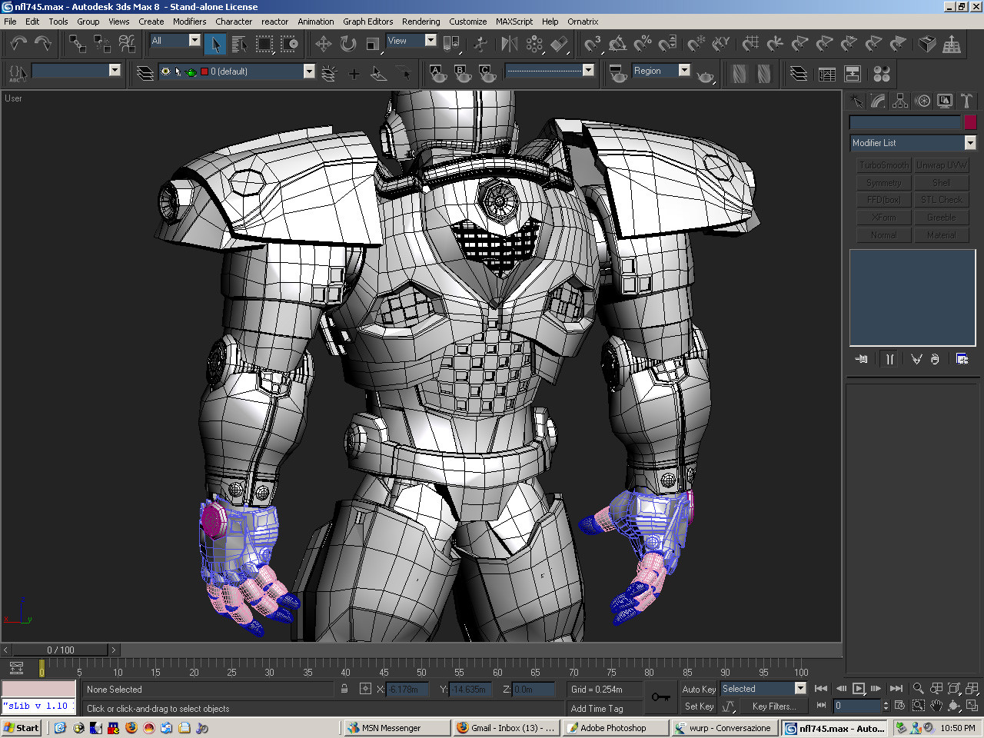Click the Undo arrow icon
The width and height of the screenshot is (984, 738).
pyautogui.click(x=19, y=44)
